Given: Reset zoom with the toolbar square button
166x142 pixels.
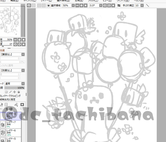Looking at the screenshot, I should [85, 5].
